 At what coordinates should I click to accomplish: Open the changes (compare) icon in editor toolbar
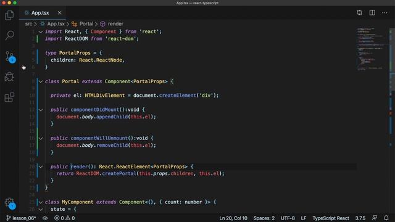[x=359, y=12]
